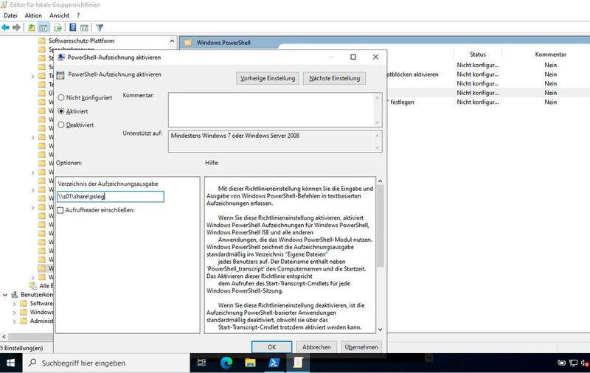Click the taskbar search box 'Suchbegriff hier eingeben'
The image size is (590, 373).
click(105, 363)
